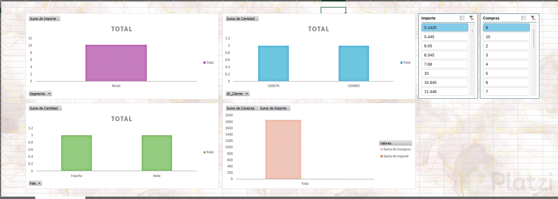Click the España axis label
The width and height of the screenshot is (558, 199).
76,176
